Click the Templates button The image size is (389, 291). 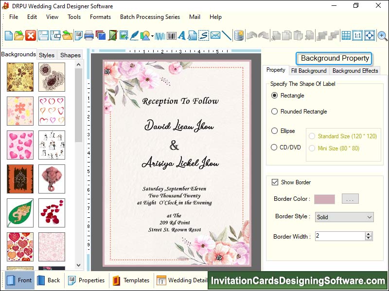point(131,280)
